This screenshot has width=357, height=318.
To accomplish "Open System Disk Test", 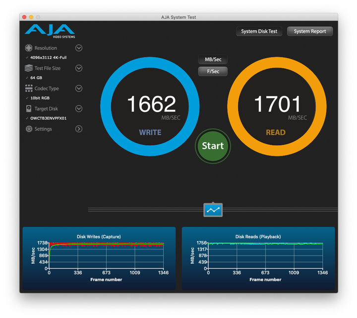I will point(259,31).
